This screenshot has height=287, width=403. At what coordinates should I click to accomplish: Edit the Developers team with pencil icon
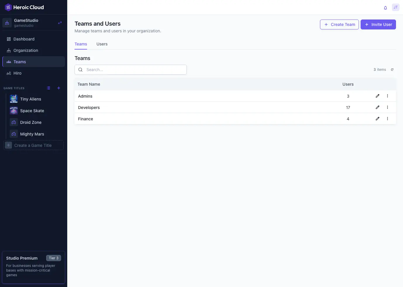tap(377, 107)
